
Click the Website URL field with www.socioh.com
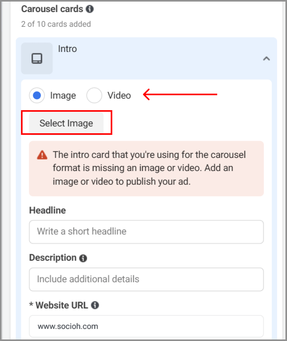click(x=146, y=326)
